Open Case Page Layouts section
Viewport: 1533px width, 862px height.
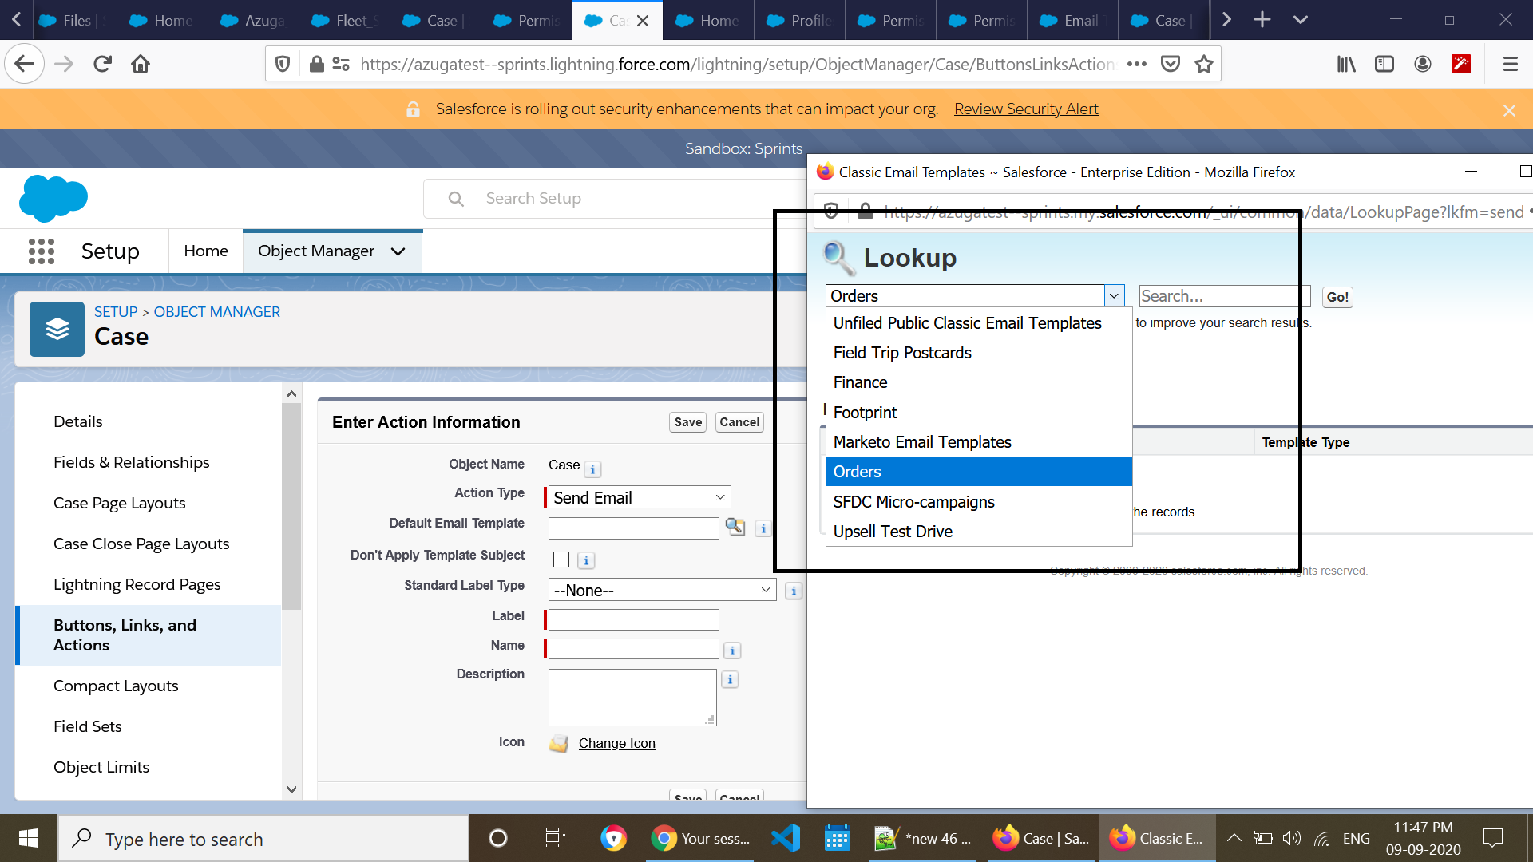click(x=120, y=503)
